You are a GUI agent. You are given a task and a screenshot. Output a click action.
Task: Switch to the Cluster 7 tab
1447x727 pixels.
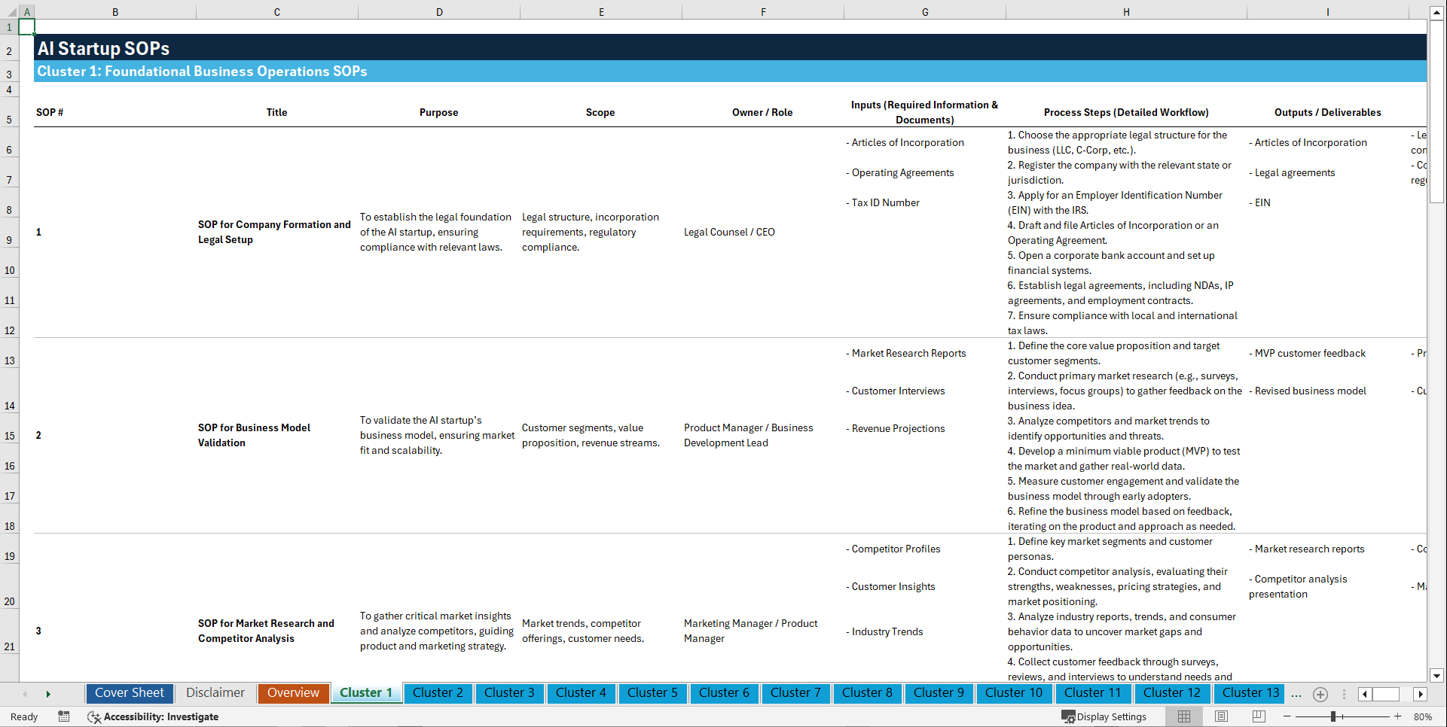(795, 693)
